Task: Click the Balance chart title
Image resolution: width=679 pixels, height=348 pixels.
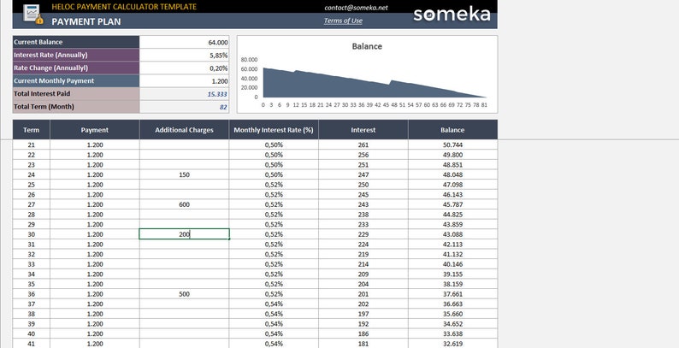Action: (x=367, y=46)
